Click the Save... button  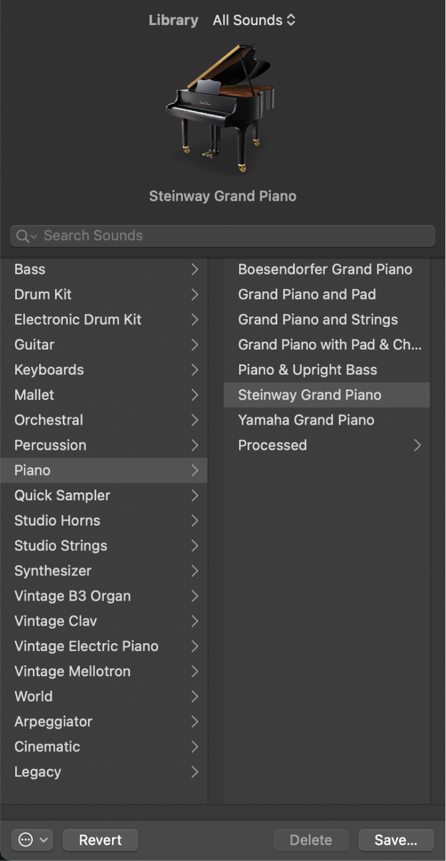pyautogui.click(x=396, y=840)
